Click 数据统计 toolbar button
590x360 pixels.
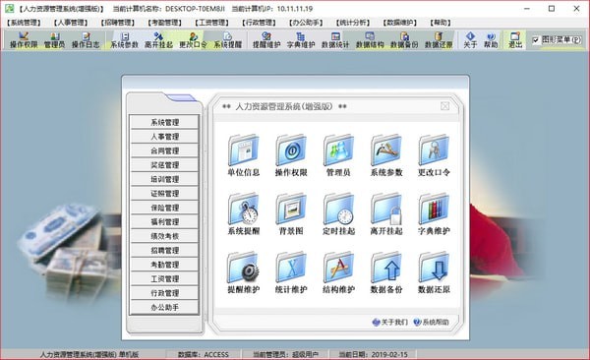point(335,40)
